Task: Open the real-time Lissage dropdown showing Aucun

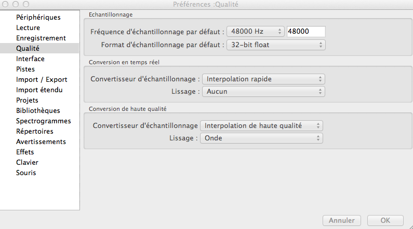Action: click(x=263, y=92)
